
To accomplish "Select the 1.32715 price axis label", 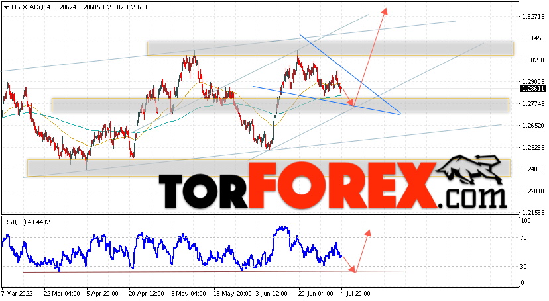I will 534,17.
